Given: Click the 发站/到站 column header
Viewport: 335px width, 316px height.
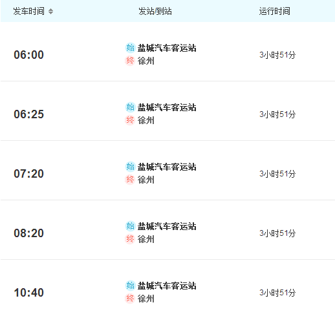Looking at the screenshot, I should (155, 11).
